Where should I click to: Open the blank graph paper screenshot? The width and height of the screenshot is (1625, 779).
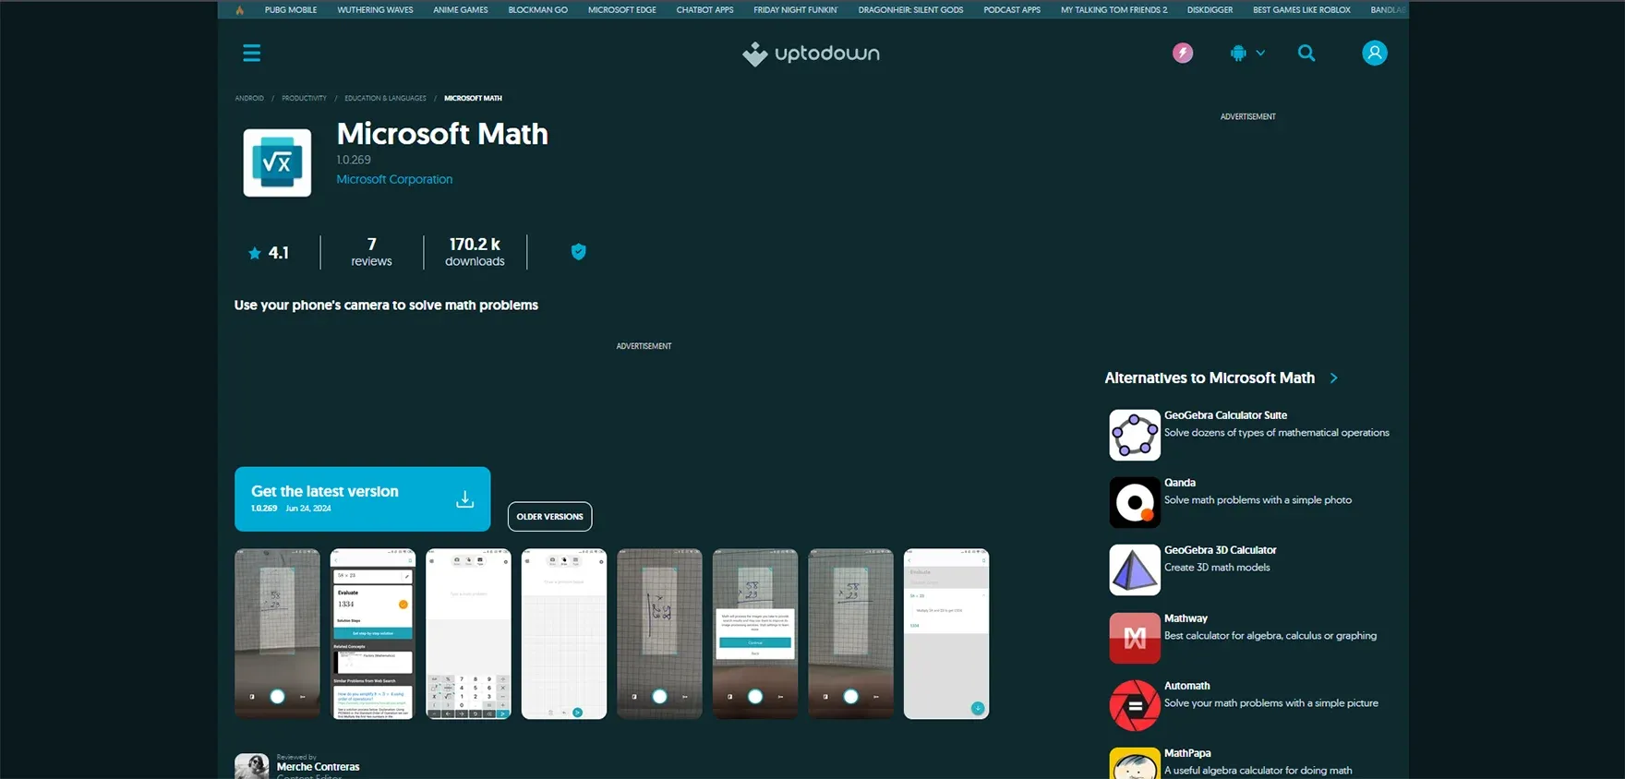[x=564, y=634]
